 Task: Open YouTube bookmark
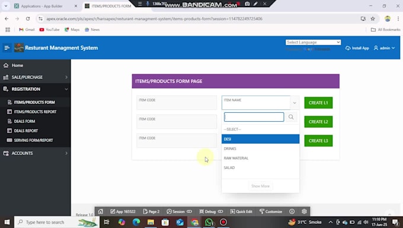pos(49,30)
